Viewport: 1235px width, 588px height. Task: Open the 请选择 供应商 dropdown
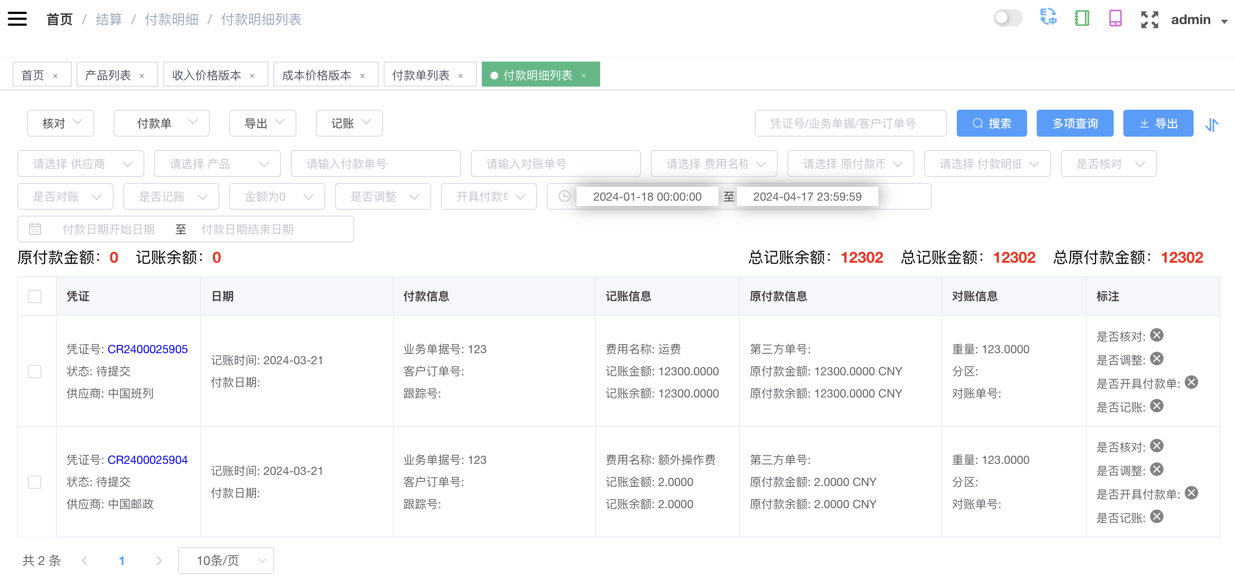click(80, 164)
